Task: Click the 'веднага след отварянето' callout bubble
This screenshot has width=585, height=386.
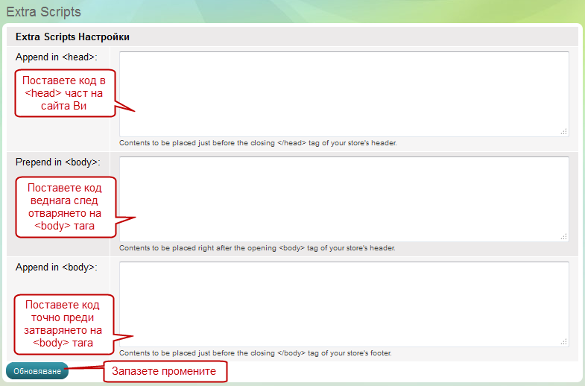Action: coord(64,206)
